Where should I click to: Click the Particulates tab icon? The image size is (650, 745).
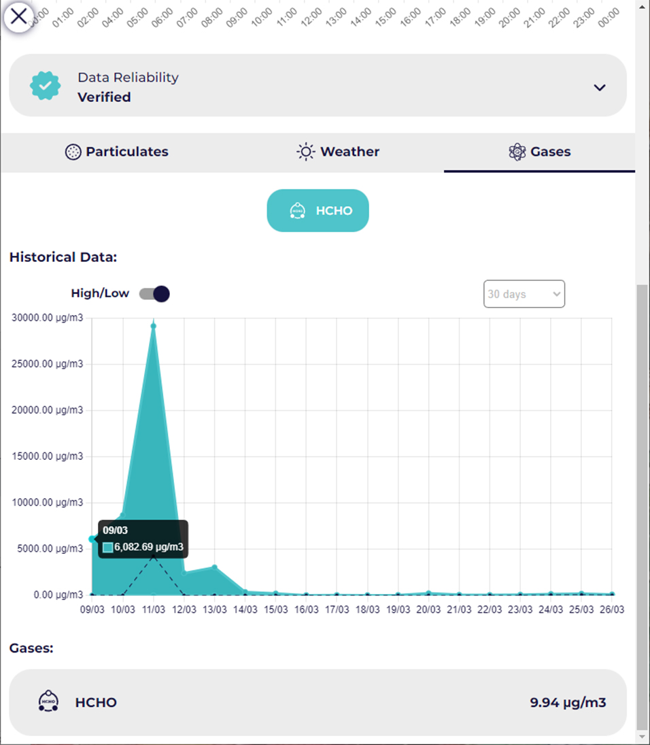click(73, 152)
